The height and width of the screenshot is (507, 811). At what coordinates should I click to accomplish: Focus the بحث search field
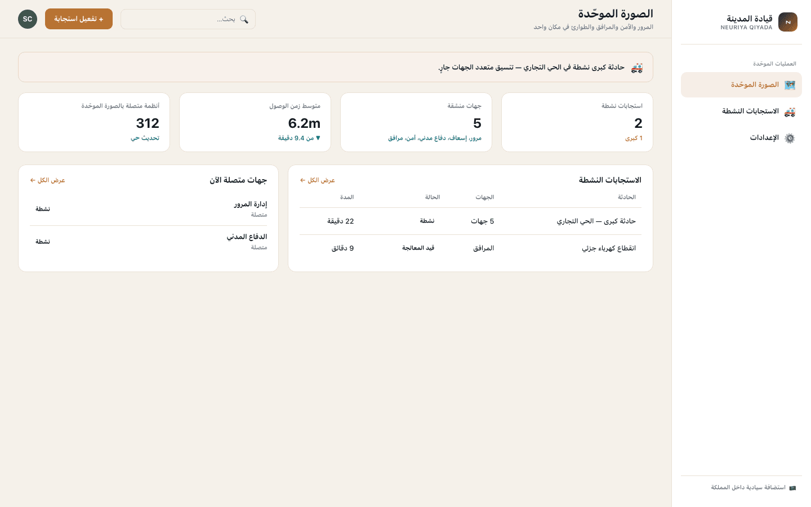(188, 19)
